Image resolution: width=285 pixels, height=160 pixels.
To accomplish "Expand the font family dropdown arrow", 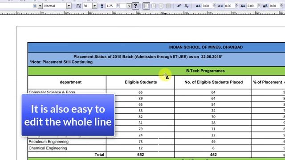I will pyautogui.click(x=40, y=6).
